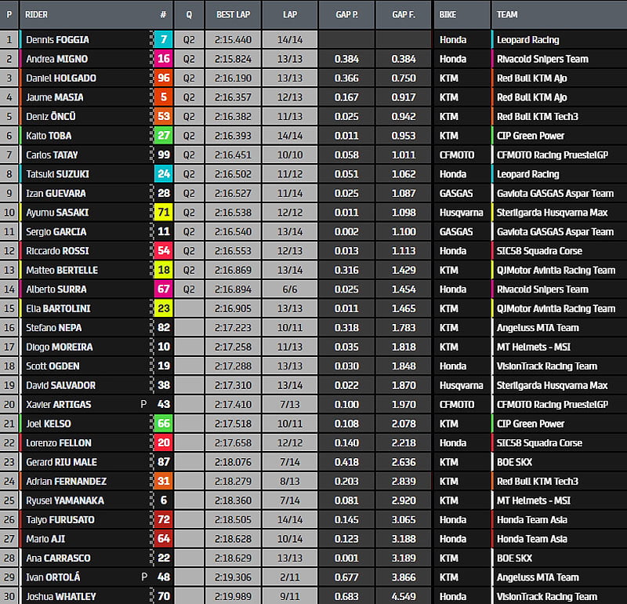This screenshot has width=627, height=604.
Task: Sort by the GAP P. column header
Action: click(346, 14)
